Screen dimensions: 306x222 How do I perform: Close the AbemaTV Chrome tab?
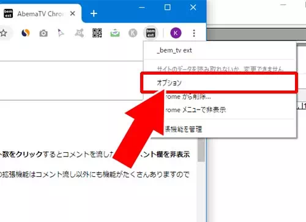[72, 13]
